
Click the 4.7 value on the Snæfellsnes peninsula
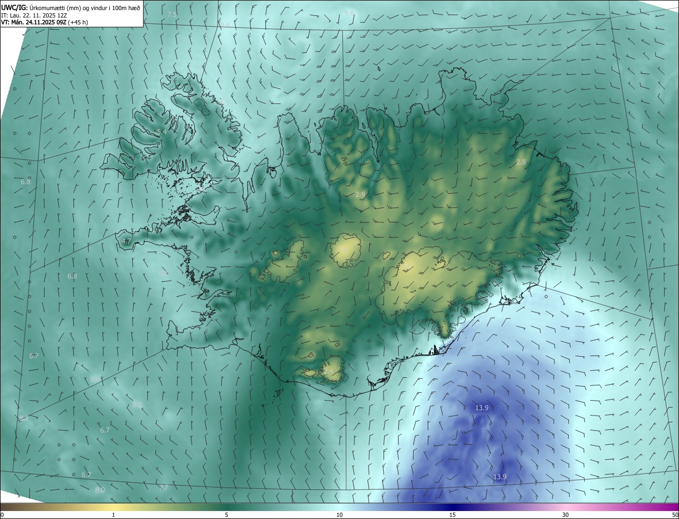pos(126,241)
